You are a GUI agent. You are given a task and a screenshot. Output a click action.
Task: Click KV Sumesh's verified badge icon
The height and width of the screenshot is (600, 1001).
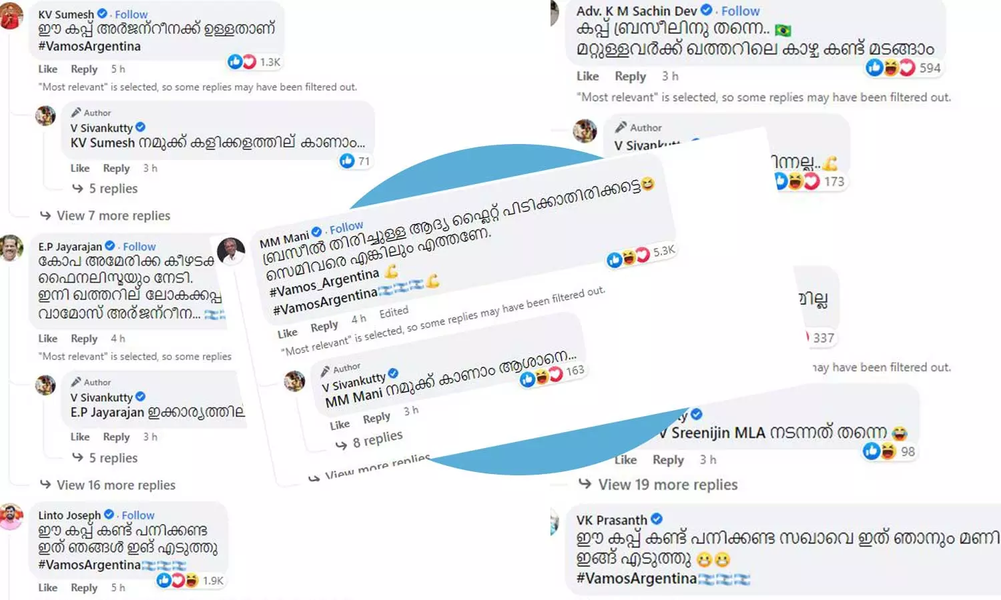coord(102,13)
